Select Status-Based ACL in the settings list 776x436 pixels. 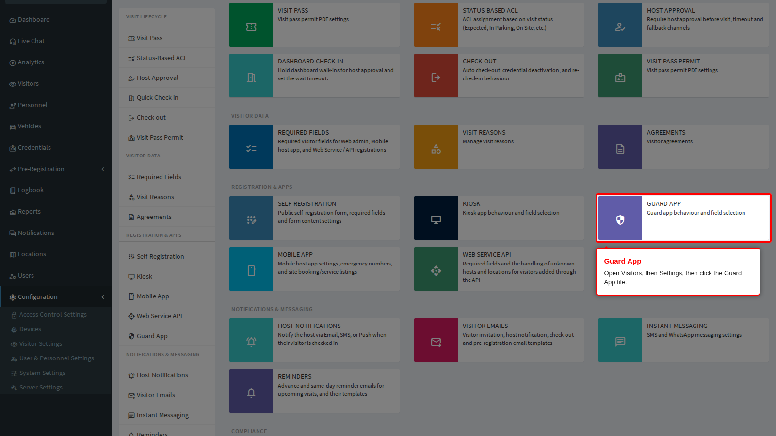167,58
